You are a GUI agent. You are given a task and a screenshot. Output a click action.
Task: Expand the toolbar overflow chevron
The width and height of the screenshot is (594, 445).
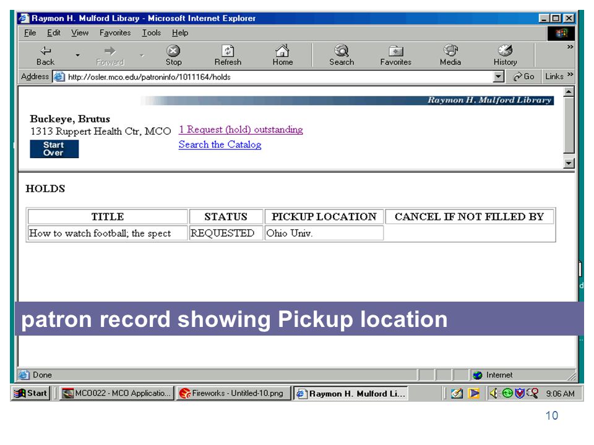(x=570, y=47)
